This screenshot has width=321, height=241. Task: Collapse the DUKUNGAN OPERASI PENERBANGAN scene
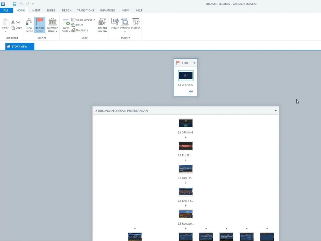point(275,111)
